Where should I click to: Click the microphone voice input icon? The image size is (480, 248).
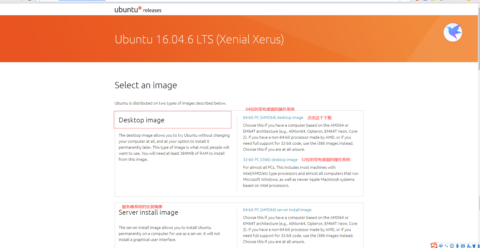[457, 246]
